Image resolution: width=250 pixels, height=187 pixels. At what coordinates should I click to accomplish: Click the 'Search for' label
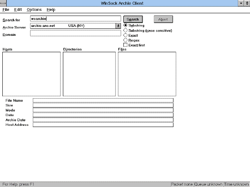pyautogui.click(x=11, y=20)
